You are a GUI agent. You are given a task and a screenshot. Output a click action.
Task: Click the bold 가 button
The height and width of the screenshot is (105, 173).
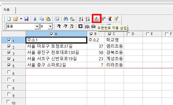point(59,26)
